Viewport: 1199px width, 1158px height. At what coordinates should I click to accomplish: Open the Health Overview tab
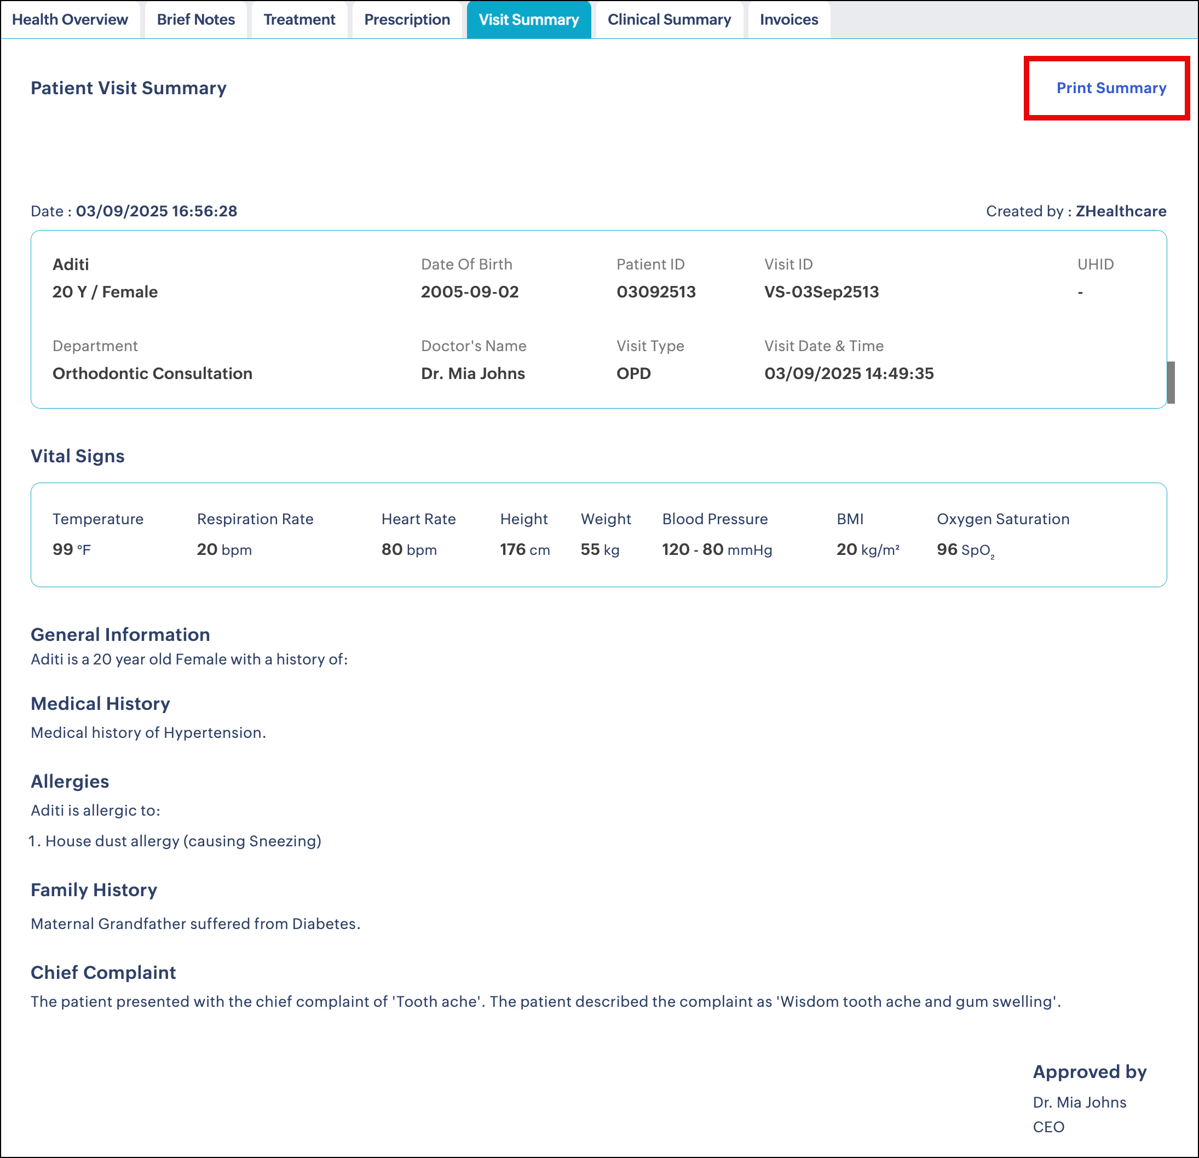(70, 20)
